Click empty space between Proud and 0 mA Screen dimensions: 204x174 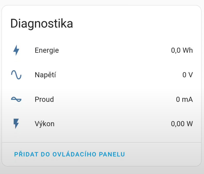click(113, 99)
